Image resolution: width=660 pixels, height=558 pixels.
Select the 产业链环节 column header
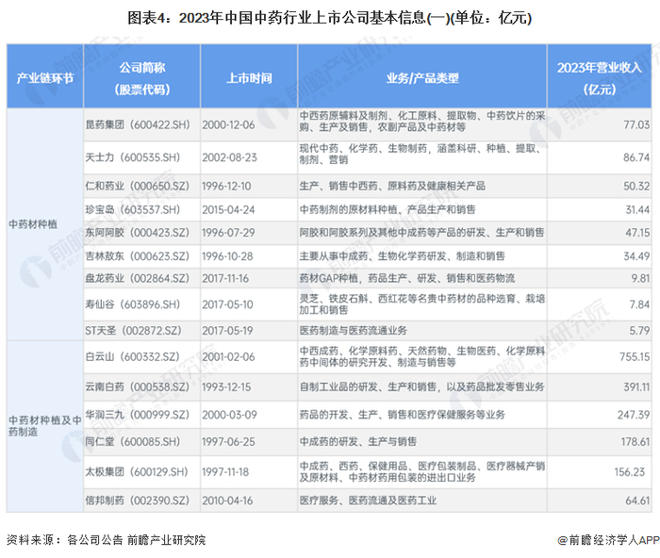(45, 78)
